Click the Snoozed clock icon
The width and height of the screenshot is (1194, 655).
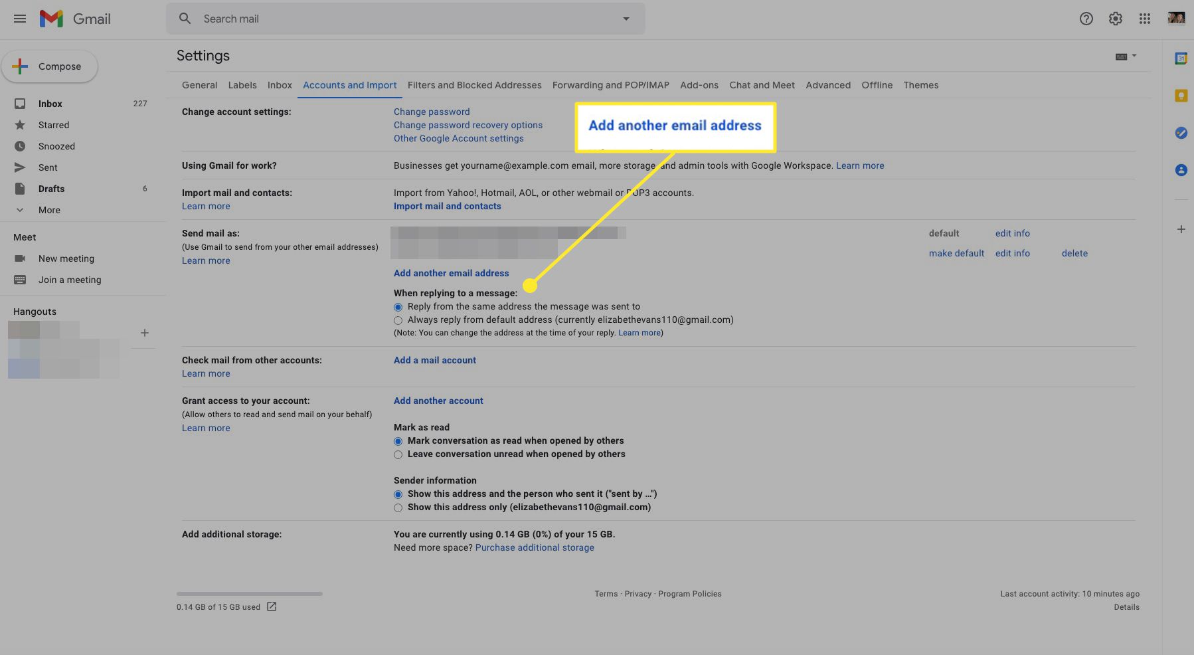coord(20,146)
